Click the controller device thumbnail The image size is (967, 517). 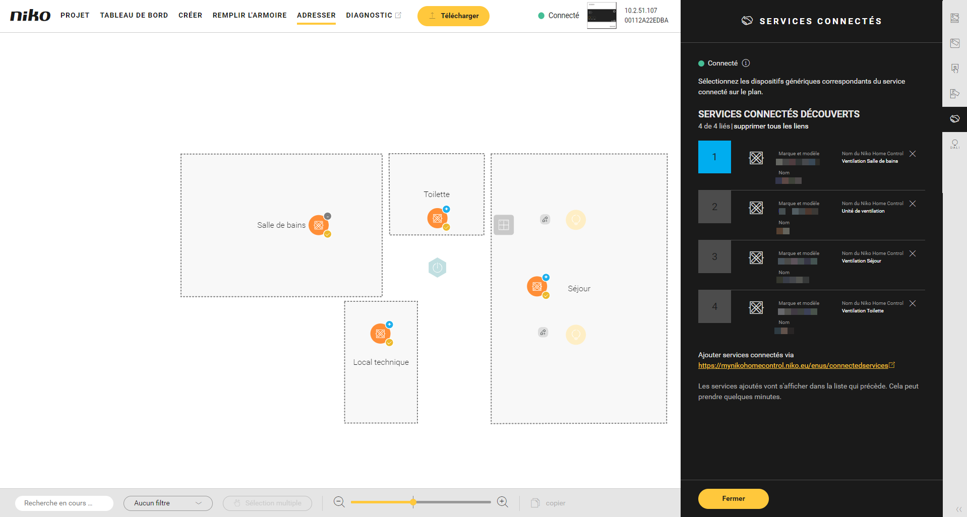point(601,15)
